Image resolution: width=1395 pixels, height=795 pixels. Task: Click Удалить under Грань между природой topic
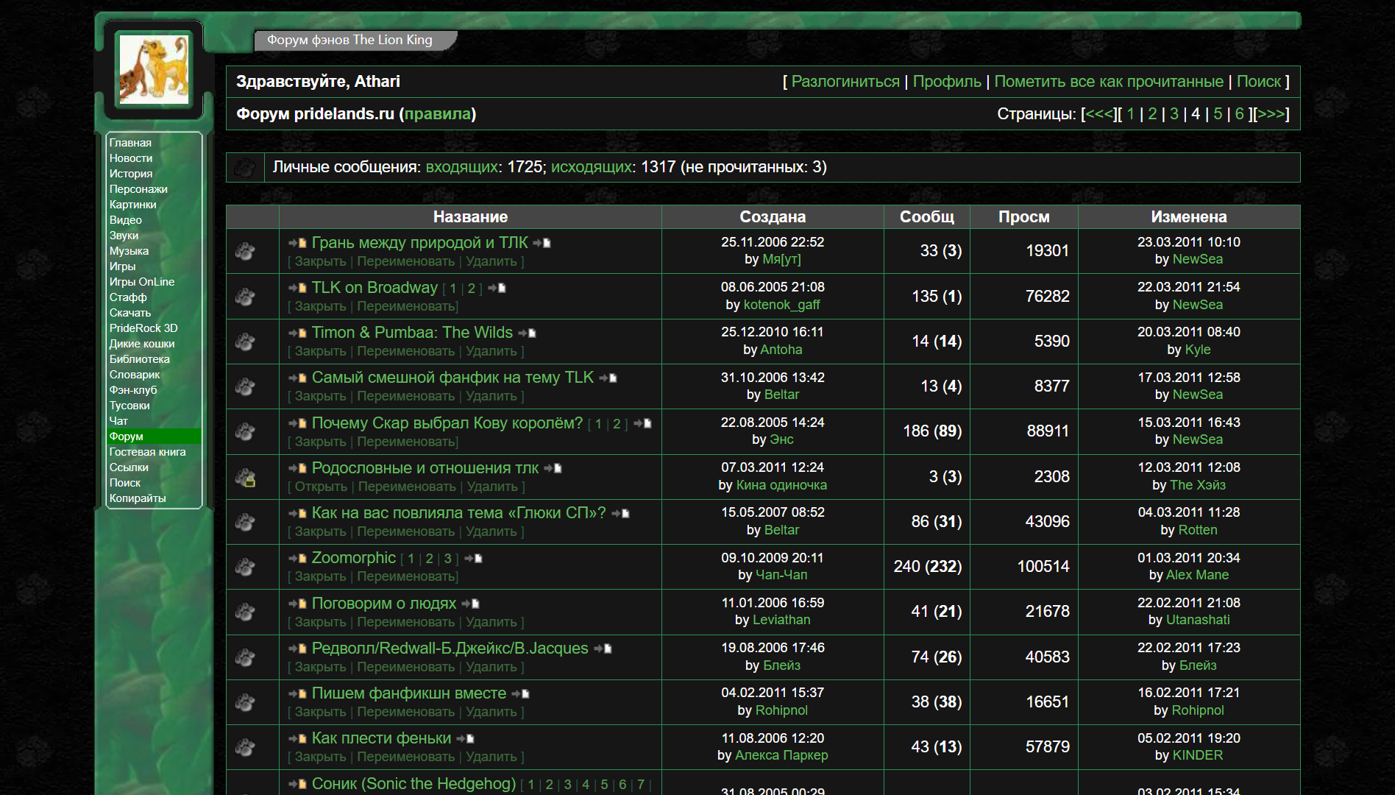[x=491, y=261]
